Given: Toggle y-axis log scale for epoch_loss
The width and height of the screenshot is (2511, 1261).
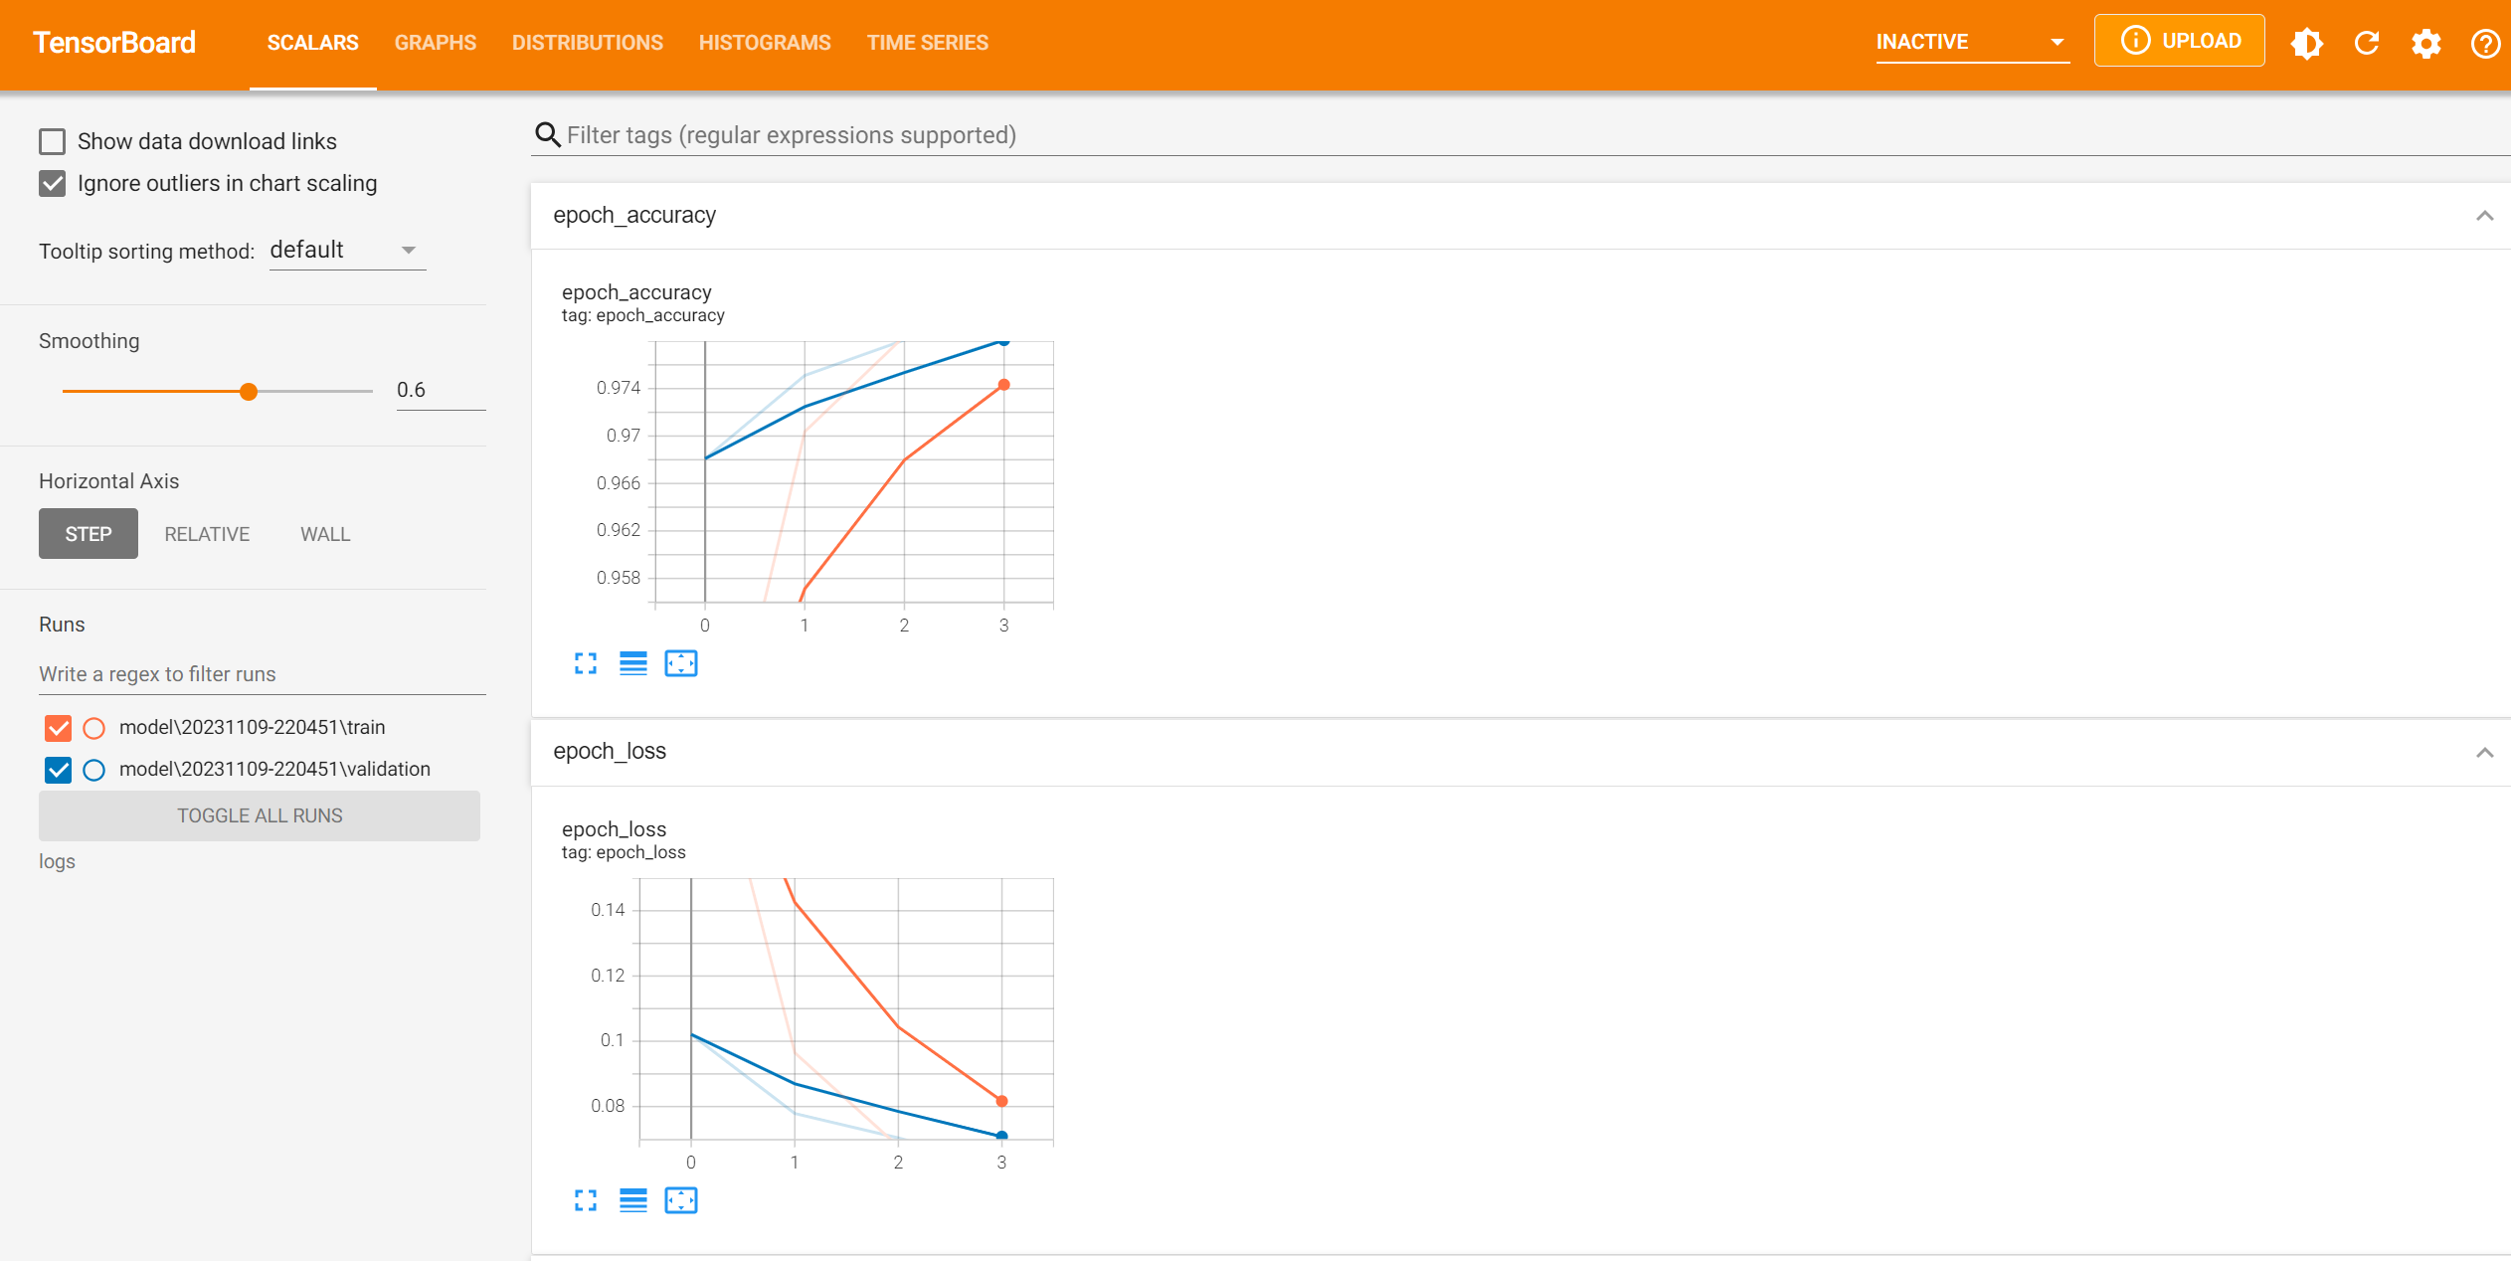Looking at the screenshot, I should 633,1200.
